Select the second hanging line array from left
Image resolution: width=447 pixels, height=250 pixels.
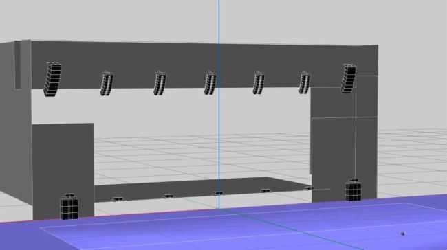(x=107, y=83)
